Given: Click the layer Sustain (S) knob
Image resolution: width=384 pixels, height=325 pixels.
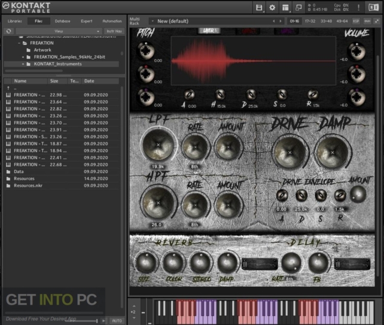Looking at the screenshot, I should 282,95.
